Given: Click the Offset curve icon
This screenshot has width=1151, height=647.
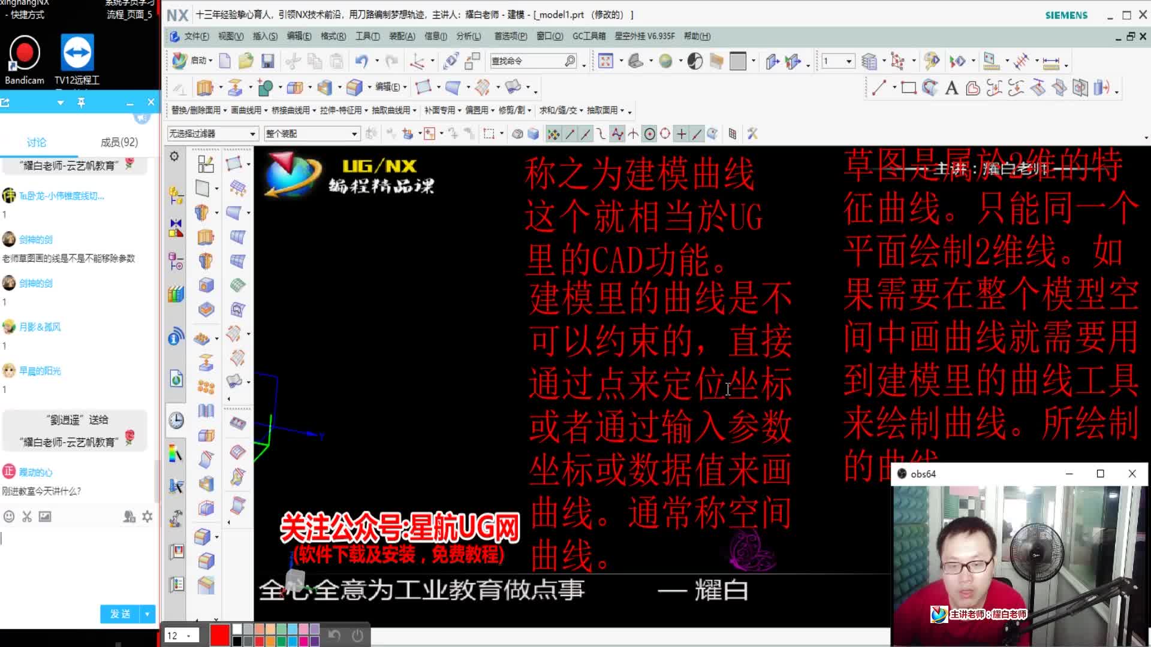Looking at the screenshot, I should click(x=973, y=88).
